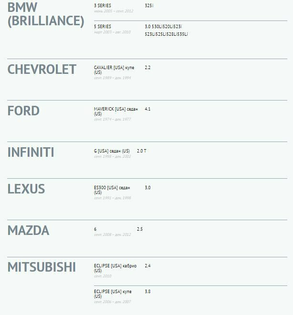
Task: Select the INFINITI brand heading
Action: (31, 152)
